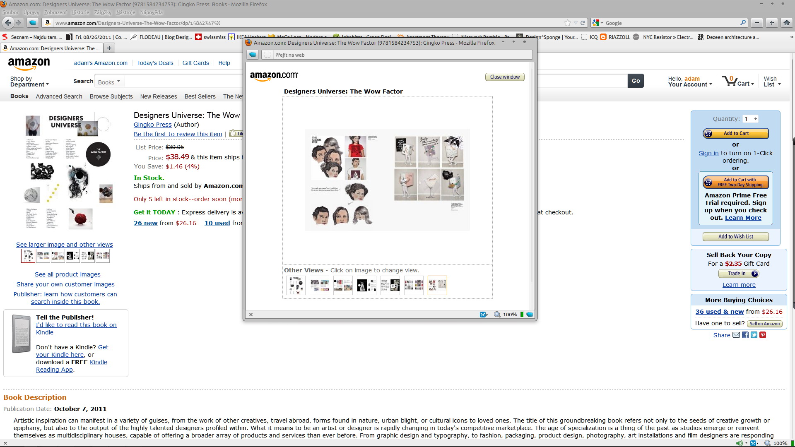Open the Quantity selector
Image resolution: width=795 pixels, height=447 pixels.
tap(751, 119)
